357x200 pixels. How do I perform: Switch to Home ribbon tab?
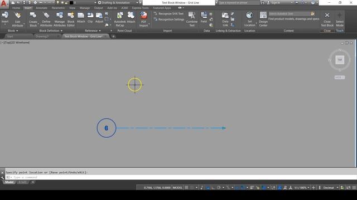pos(16,8)
